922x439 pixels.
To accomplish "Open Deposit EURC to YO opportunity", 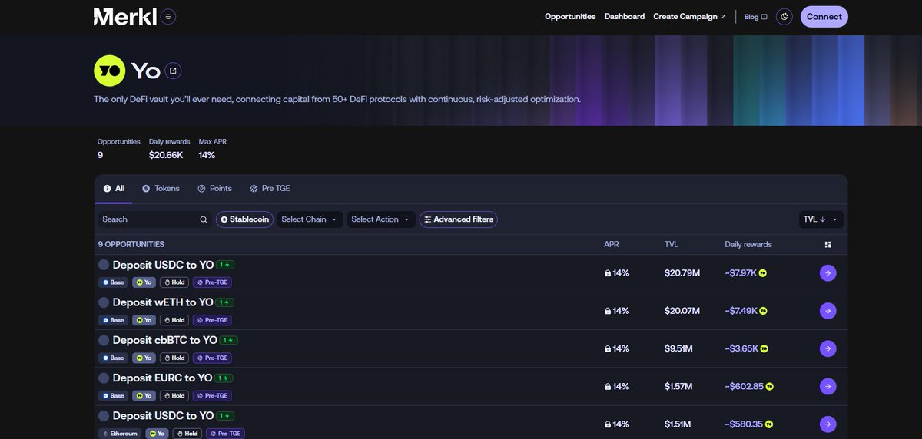I will coord(162,378).
